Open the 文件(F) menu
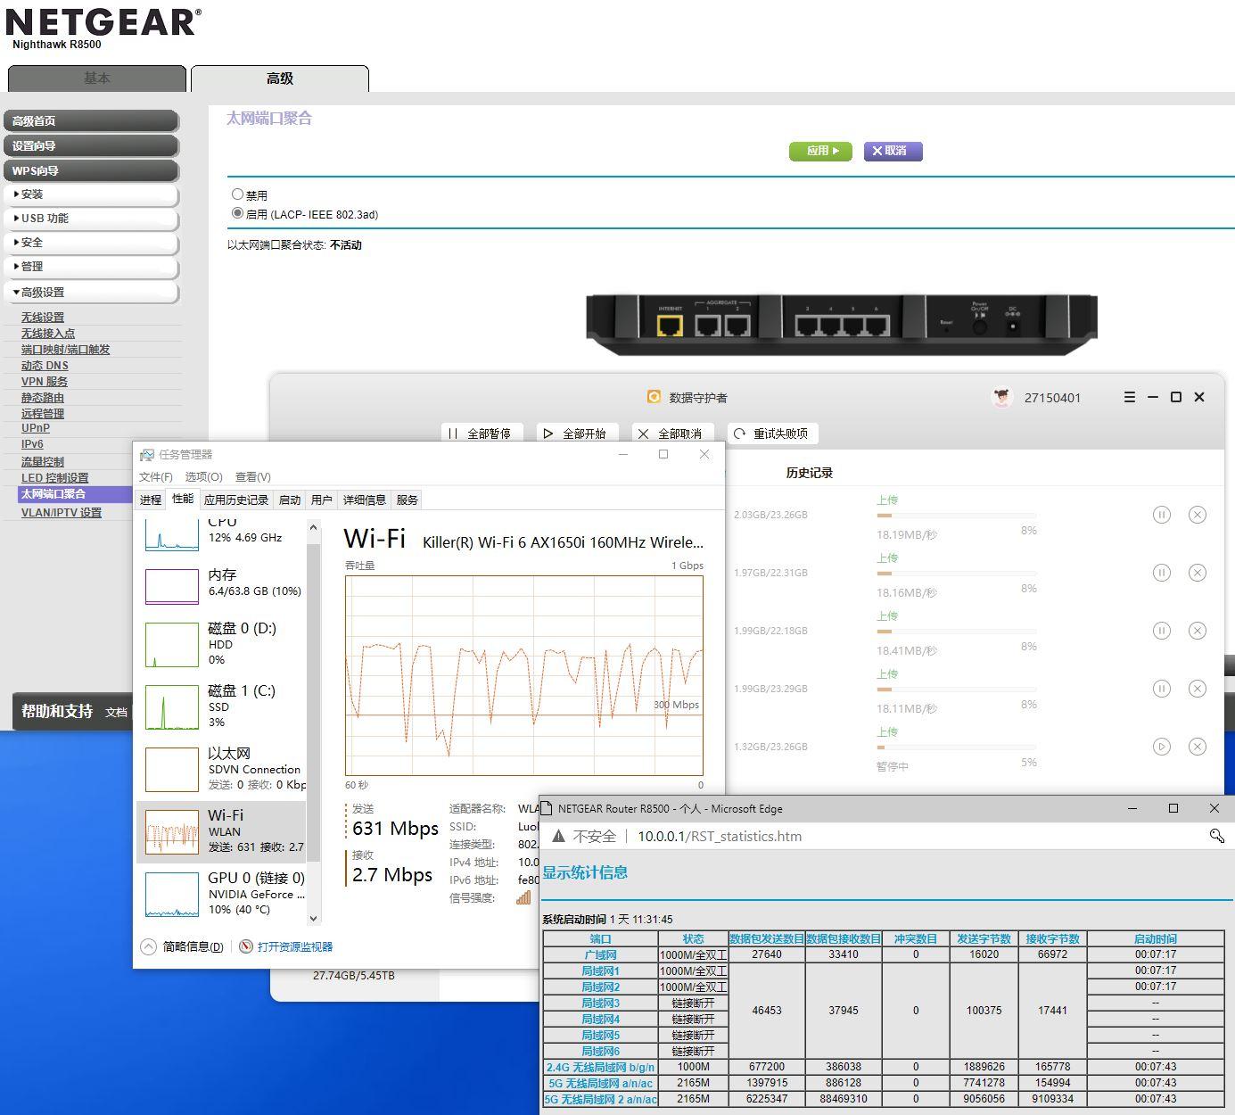Image resolution: width=1235 pixels, height=1115 pixels. click(x=156, y=477)
